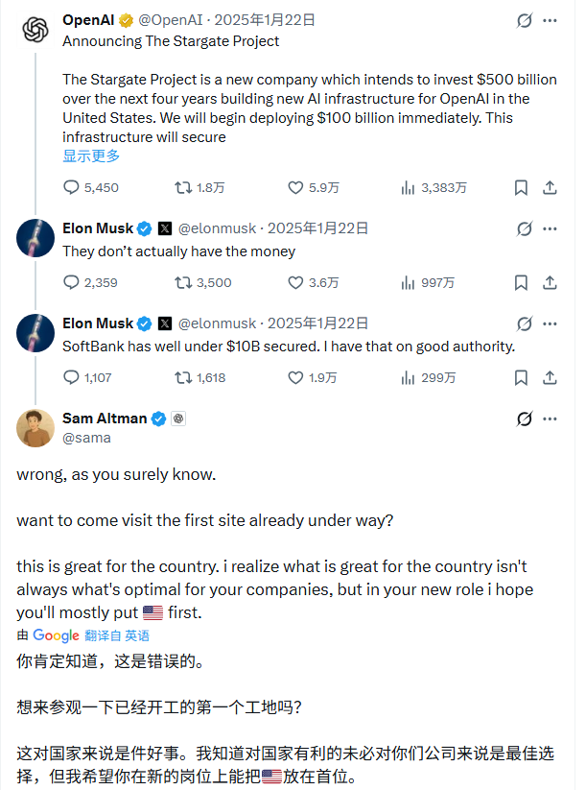
Task: Expand OpenAI's post via 显示更多
Action: pyautogui.click(x=91, y=155)
